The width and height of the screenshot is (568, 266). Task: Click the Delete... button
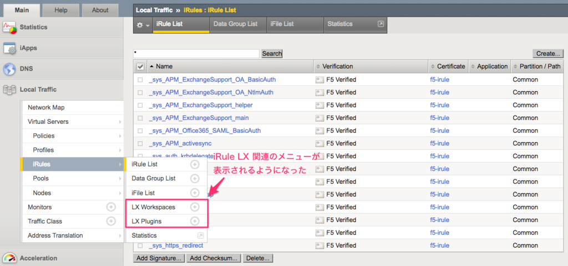pos(257,258)
